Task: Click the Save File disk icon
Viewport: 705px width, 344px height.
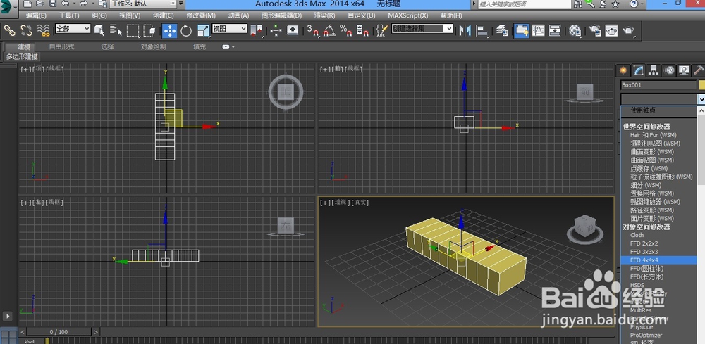Action: tap(53, 4)
